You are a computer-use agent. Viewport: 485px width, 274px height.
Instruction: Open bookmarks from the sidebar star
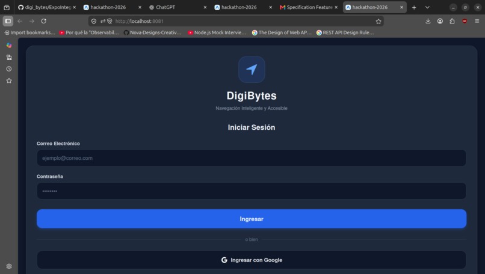pyautogui.click(x=9, y=81)
